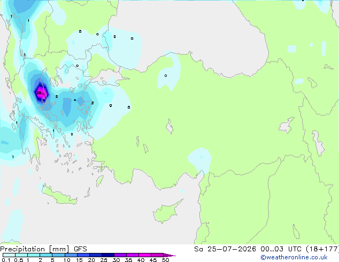Pick the 15–20 mm legend color swatch

83,255
